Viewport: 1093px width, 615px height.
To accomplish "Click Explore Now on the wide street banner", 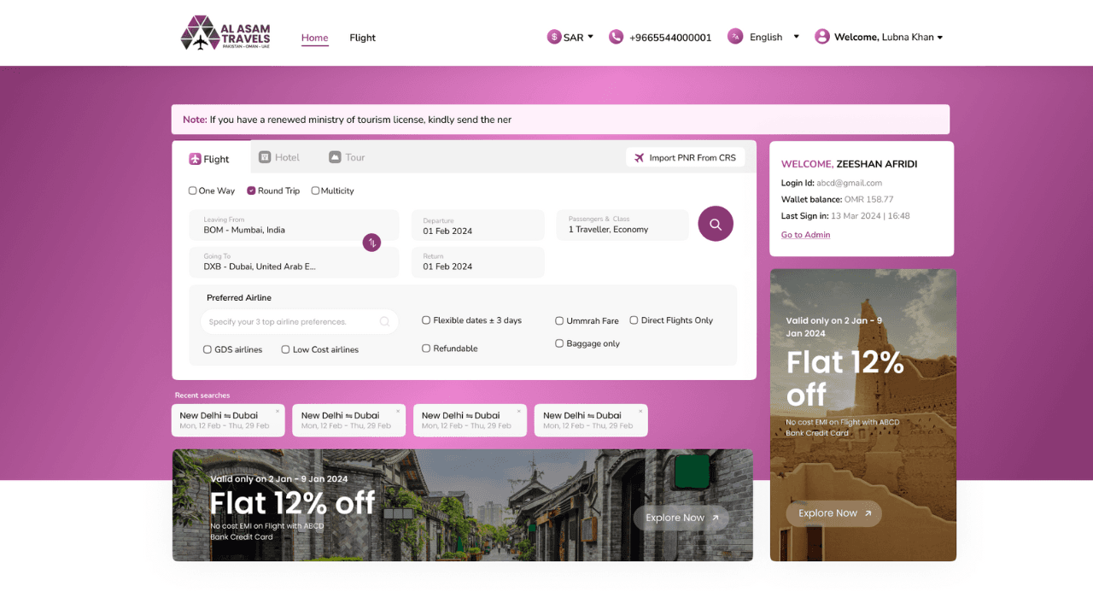I will click(x=681, y=518).
